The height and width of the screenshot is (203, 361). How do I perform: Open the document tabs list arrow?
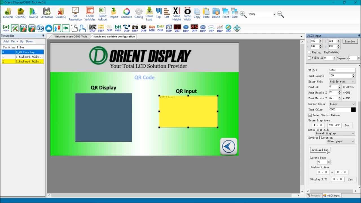coord(301,37)
